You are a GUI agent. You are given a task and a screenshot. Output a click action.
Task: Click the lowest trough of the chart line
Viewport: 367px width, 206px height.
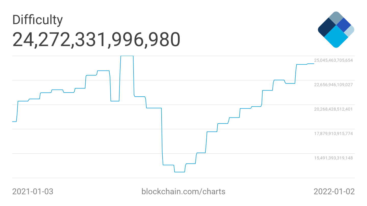click(x=179, y=172)
